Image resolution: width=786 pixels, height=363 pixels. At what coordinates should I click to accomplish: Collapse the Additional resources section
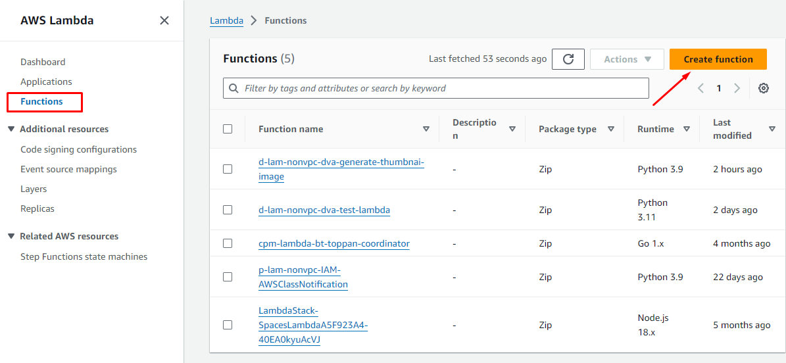(11, 129)
